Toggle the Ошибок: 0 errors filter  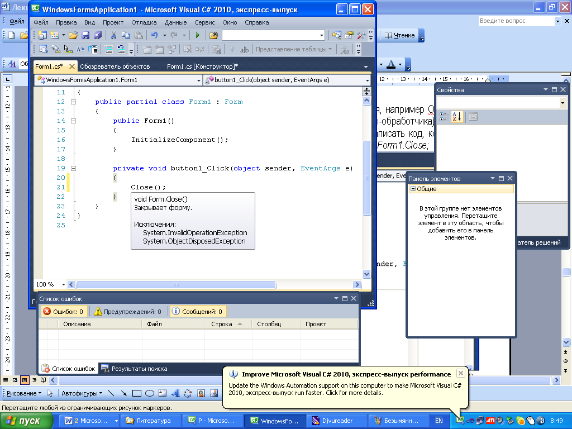coord(64,312)
